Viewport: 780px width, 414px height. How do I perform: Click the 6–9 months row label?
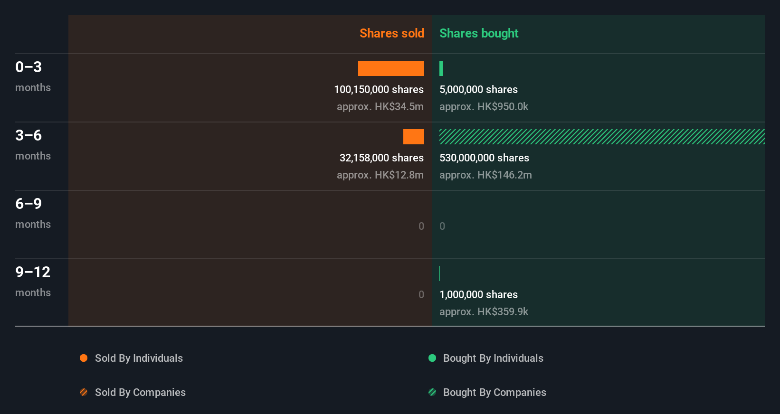(x=33, y=213)
